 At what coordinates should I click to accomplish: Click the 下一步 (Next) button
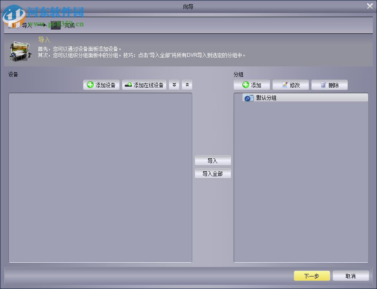click(x=311, y=276)
